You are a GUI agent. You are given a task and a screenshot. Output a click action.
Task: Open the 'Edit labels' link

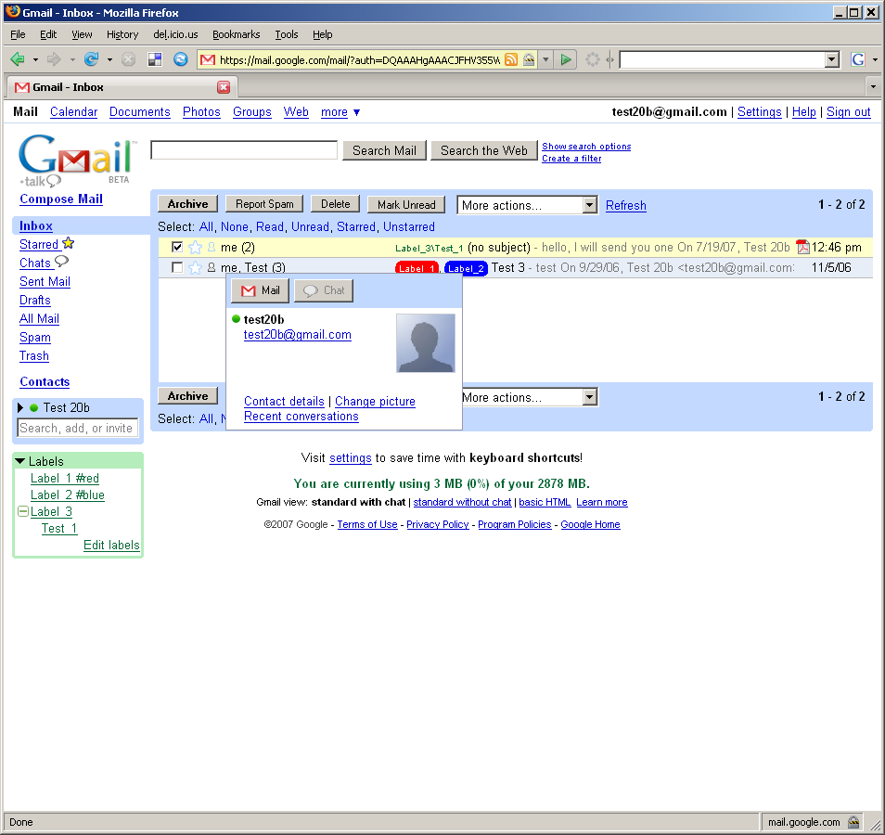click(111, 545)
